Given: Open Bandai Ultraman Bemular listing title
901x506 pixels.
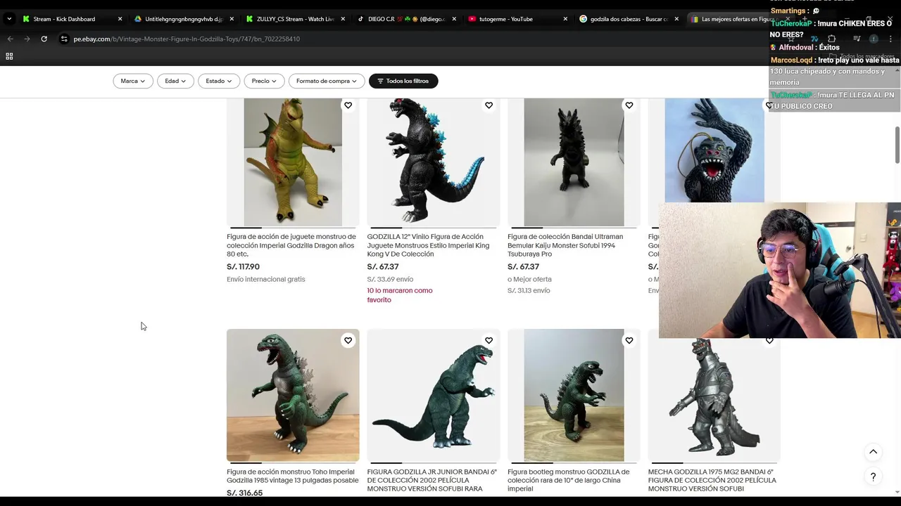Looking at the screenshot, I should pos(565,245).
